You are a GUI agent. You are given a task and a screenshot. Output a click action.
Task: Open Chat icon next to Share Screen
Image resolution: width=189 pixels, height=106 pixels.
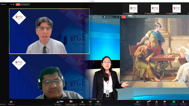point(164,102)
